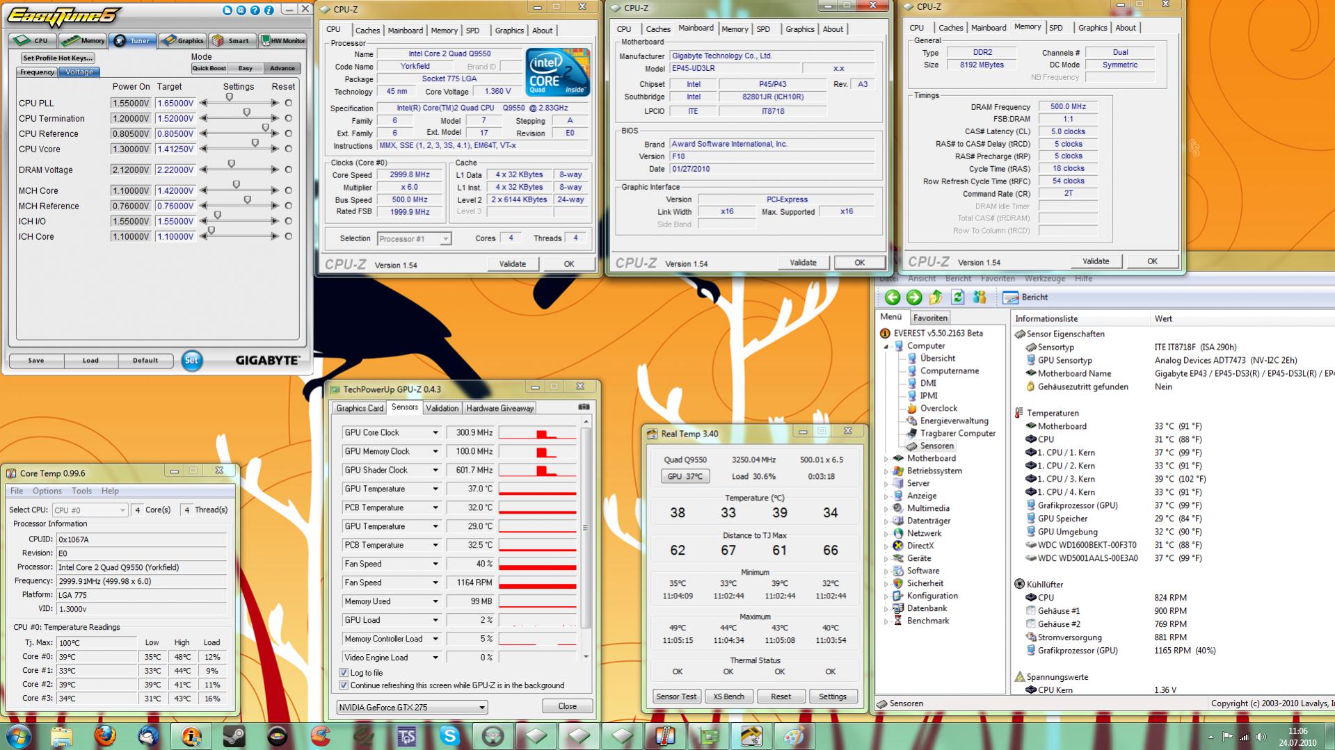Click the EVEREST taskbar icon
The image size is (1335, 750).
click(x=191, y=736)
